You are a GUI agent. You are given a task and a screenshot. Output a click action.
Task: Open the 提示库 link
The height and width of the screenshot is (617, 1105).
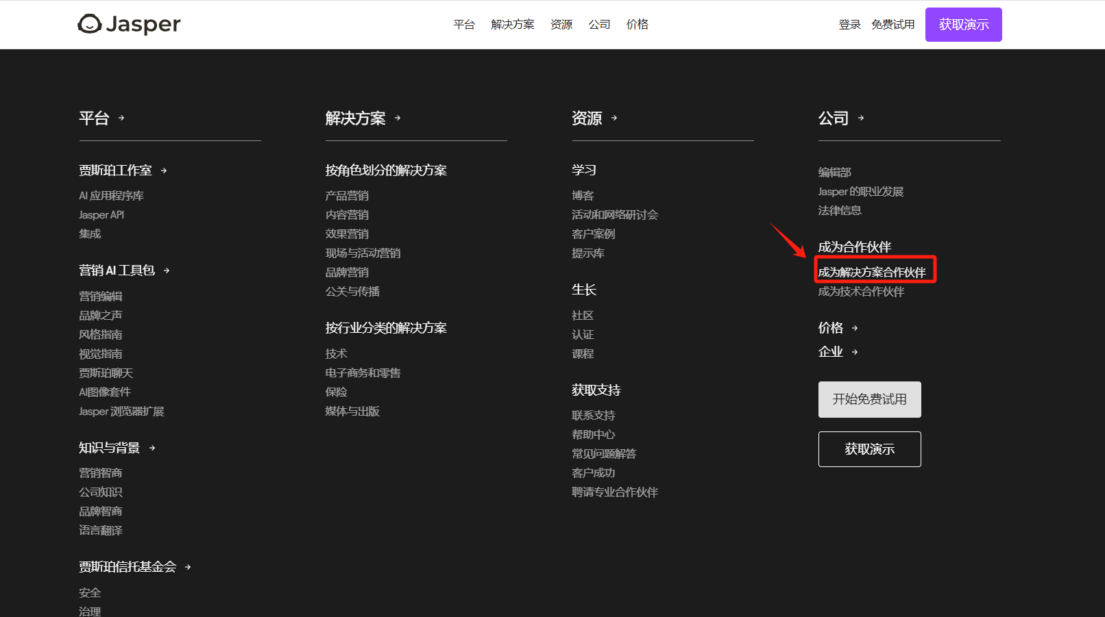[x=588, y=253]
